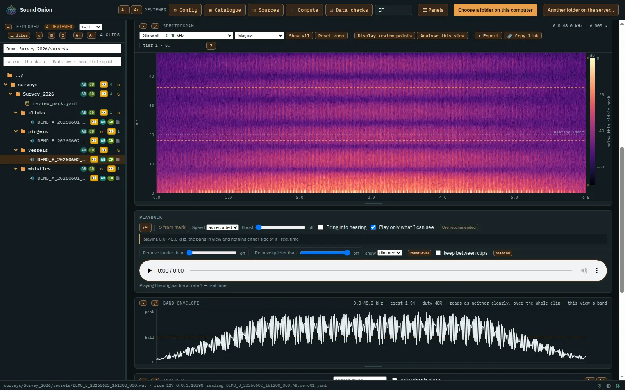
Task: Increase Explorer font with its A+ button
Action: click(92, 35)
